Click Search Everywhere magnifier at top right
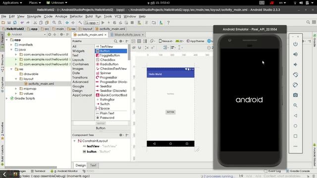 click(308, 22)
